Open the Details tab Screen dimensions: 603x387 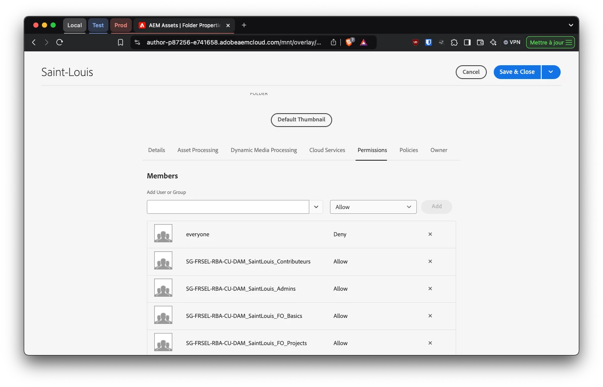(156, 150)
